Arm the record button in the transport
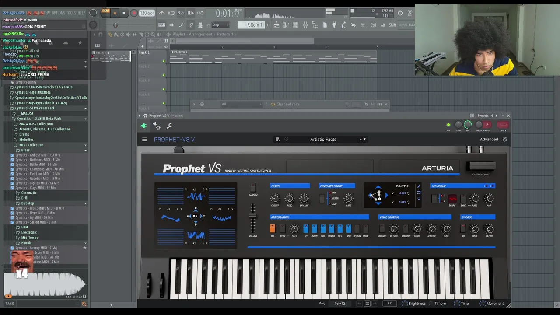The width and height of the screenshot is (560, 315). coord(134,13)
